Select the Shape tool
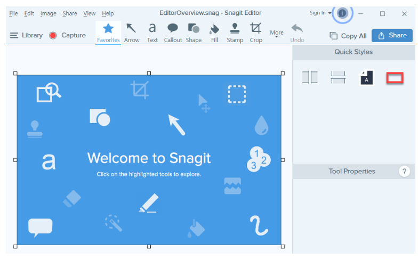Viewport: 418px width, 259px height. pyautogui.click(x=194, y=33)
